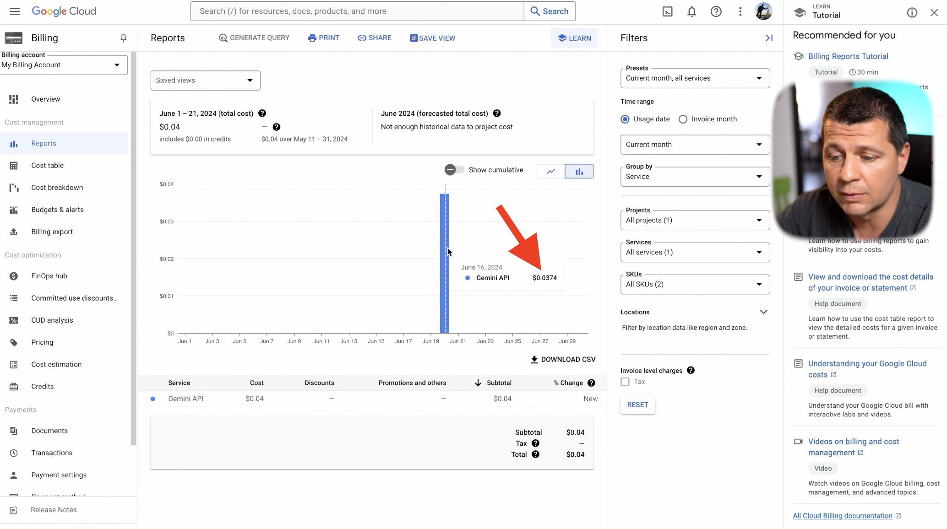Image resolution: width=947 pixels, height=529 pixels.
Task: Select the Usage date radio button
Action: tap(625, 119)
